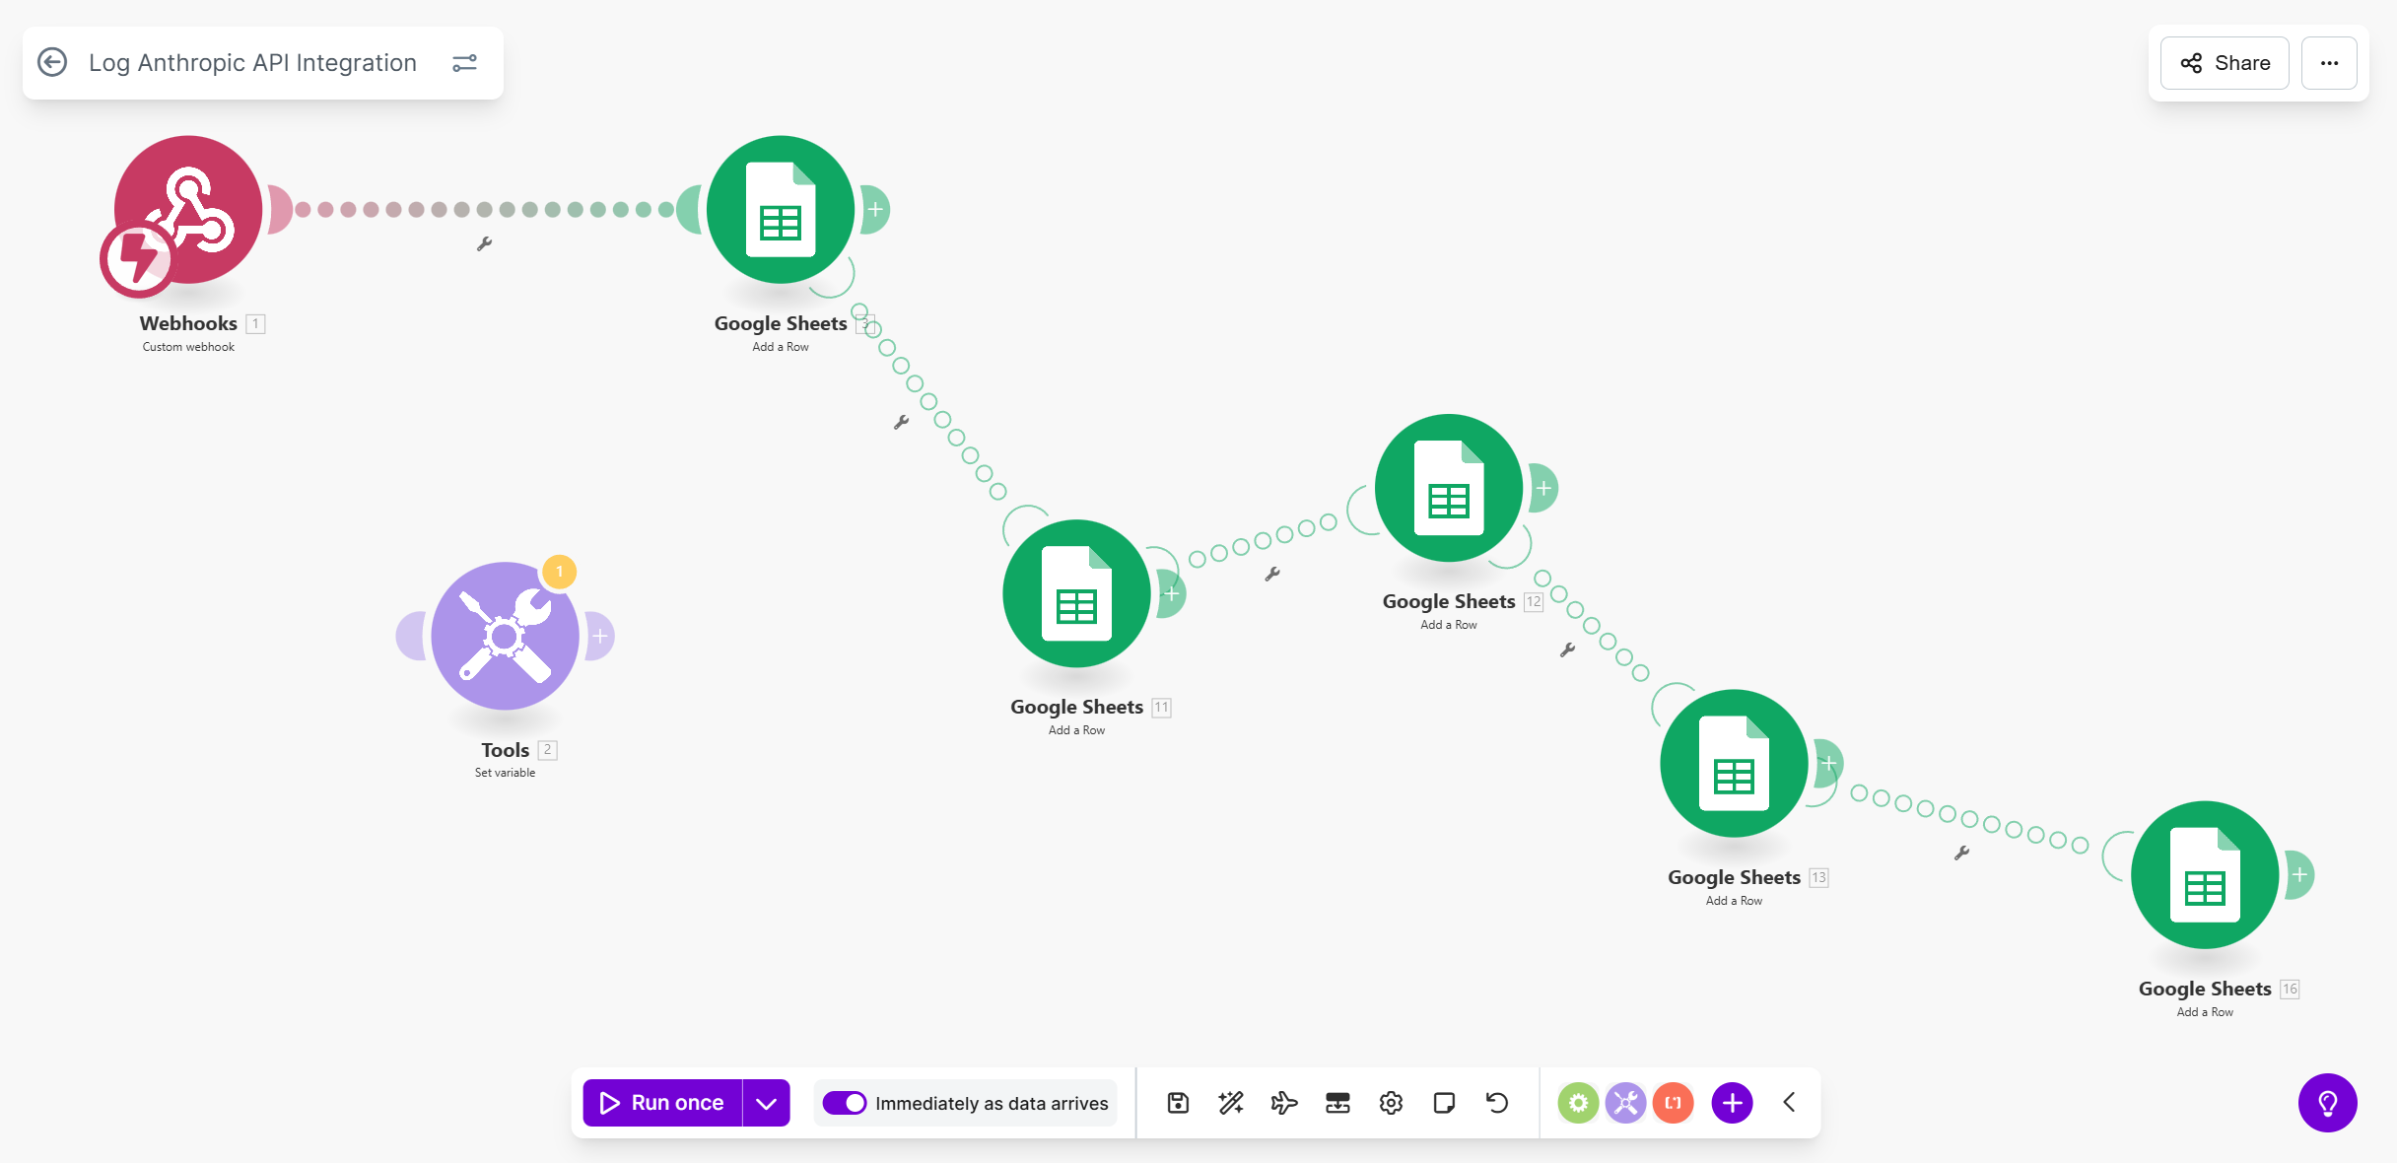Open the notes panel icon
This screenshot has height=1163, width=2397.
1444,1103
